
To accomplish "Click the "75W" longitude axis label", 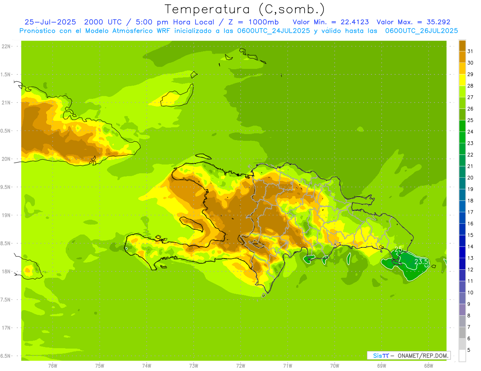I will tap(100, 366).
